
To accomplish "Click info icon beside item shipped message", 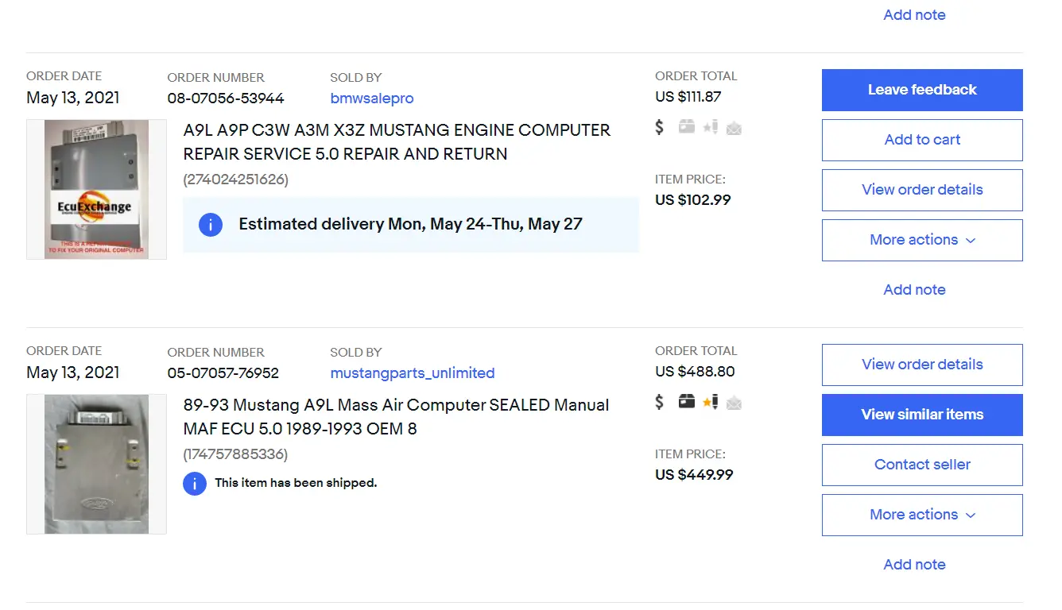I will click(195, 483).
